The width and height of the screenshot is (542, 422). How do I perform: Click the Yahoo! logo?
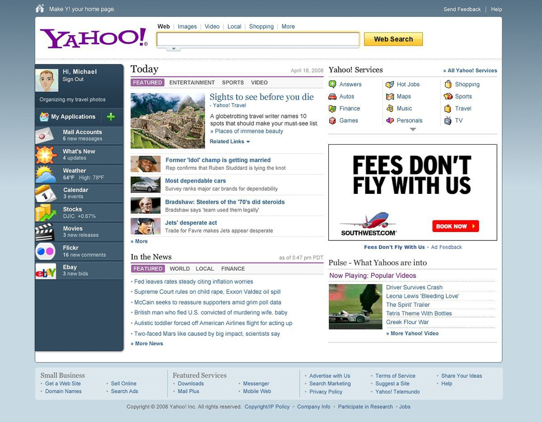(93, 38)
